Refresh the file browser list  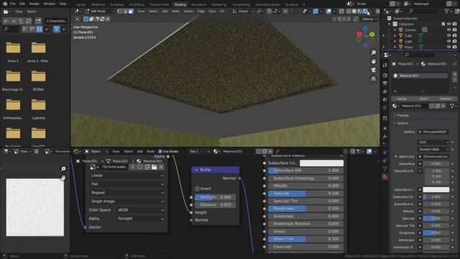tap(29, 21)
